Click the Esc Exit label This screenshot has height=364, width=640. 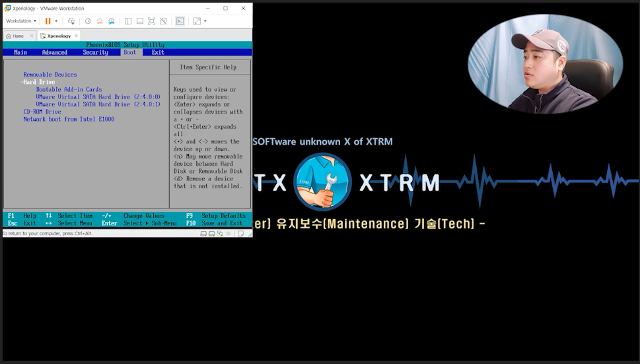(22, 223)
